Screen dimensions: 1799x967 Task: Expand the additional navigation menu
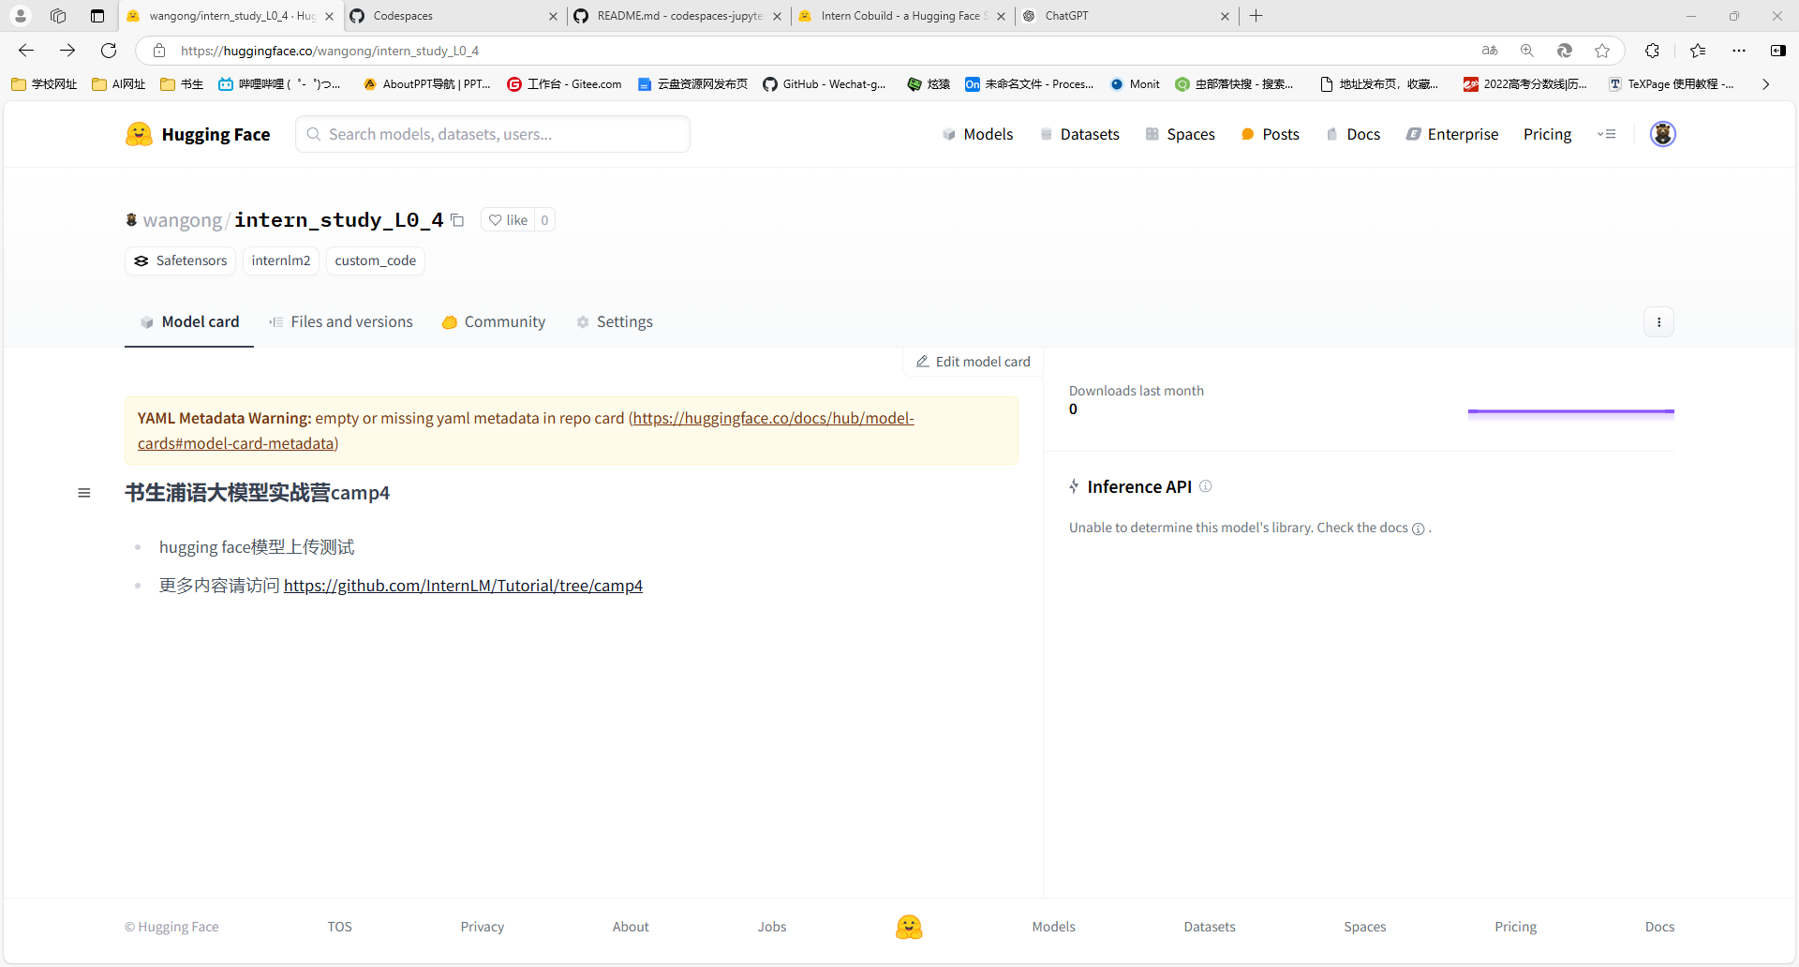pyautogui.click(x=1606, y=134)
